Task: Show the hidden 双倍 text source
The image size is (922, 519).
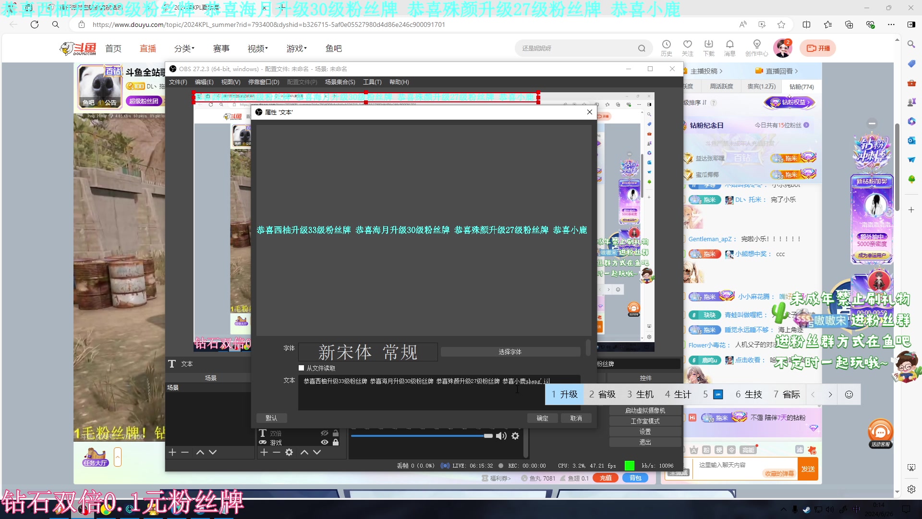Action: 325,433
